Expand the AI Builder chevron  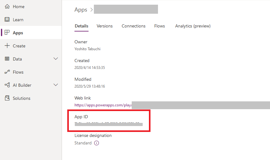pyautogui.click(x=56, y=85)
